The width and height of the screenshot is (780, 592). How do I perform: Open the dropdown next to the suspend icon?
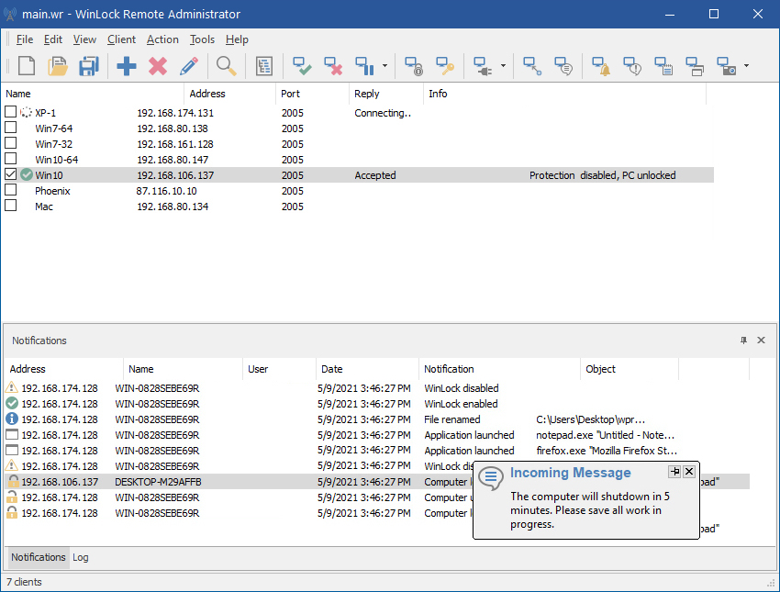384,65
